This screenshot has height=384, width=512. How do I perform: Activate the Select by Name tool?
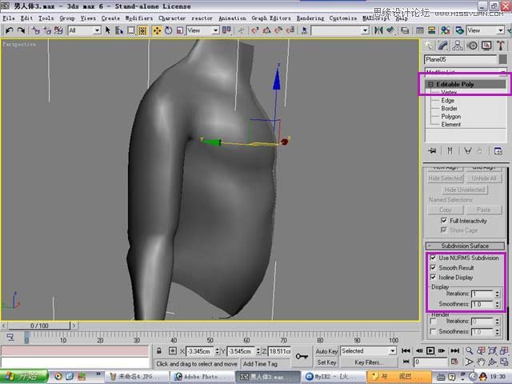119,30
